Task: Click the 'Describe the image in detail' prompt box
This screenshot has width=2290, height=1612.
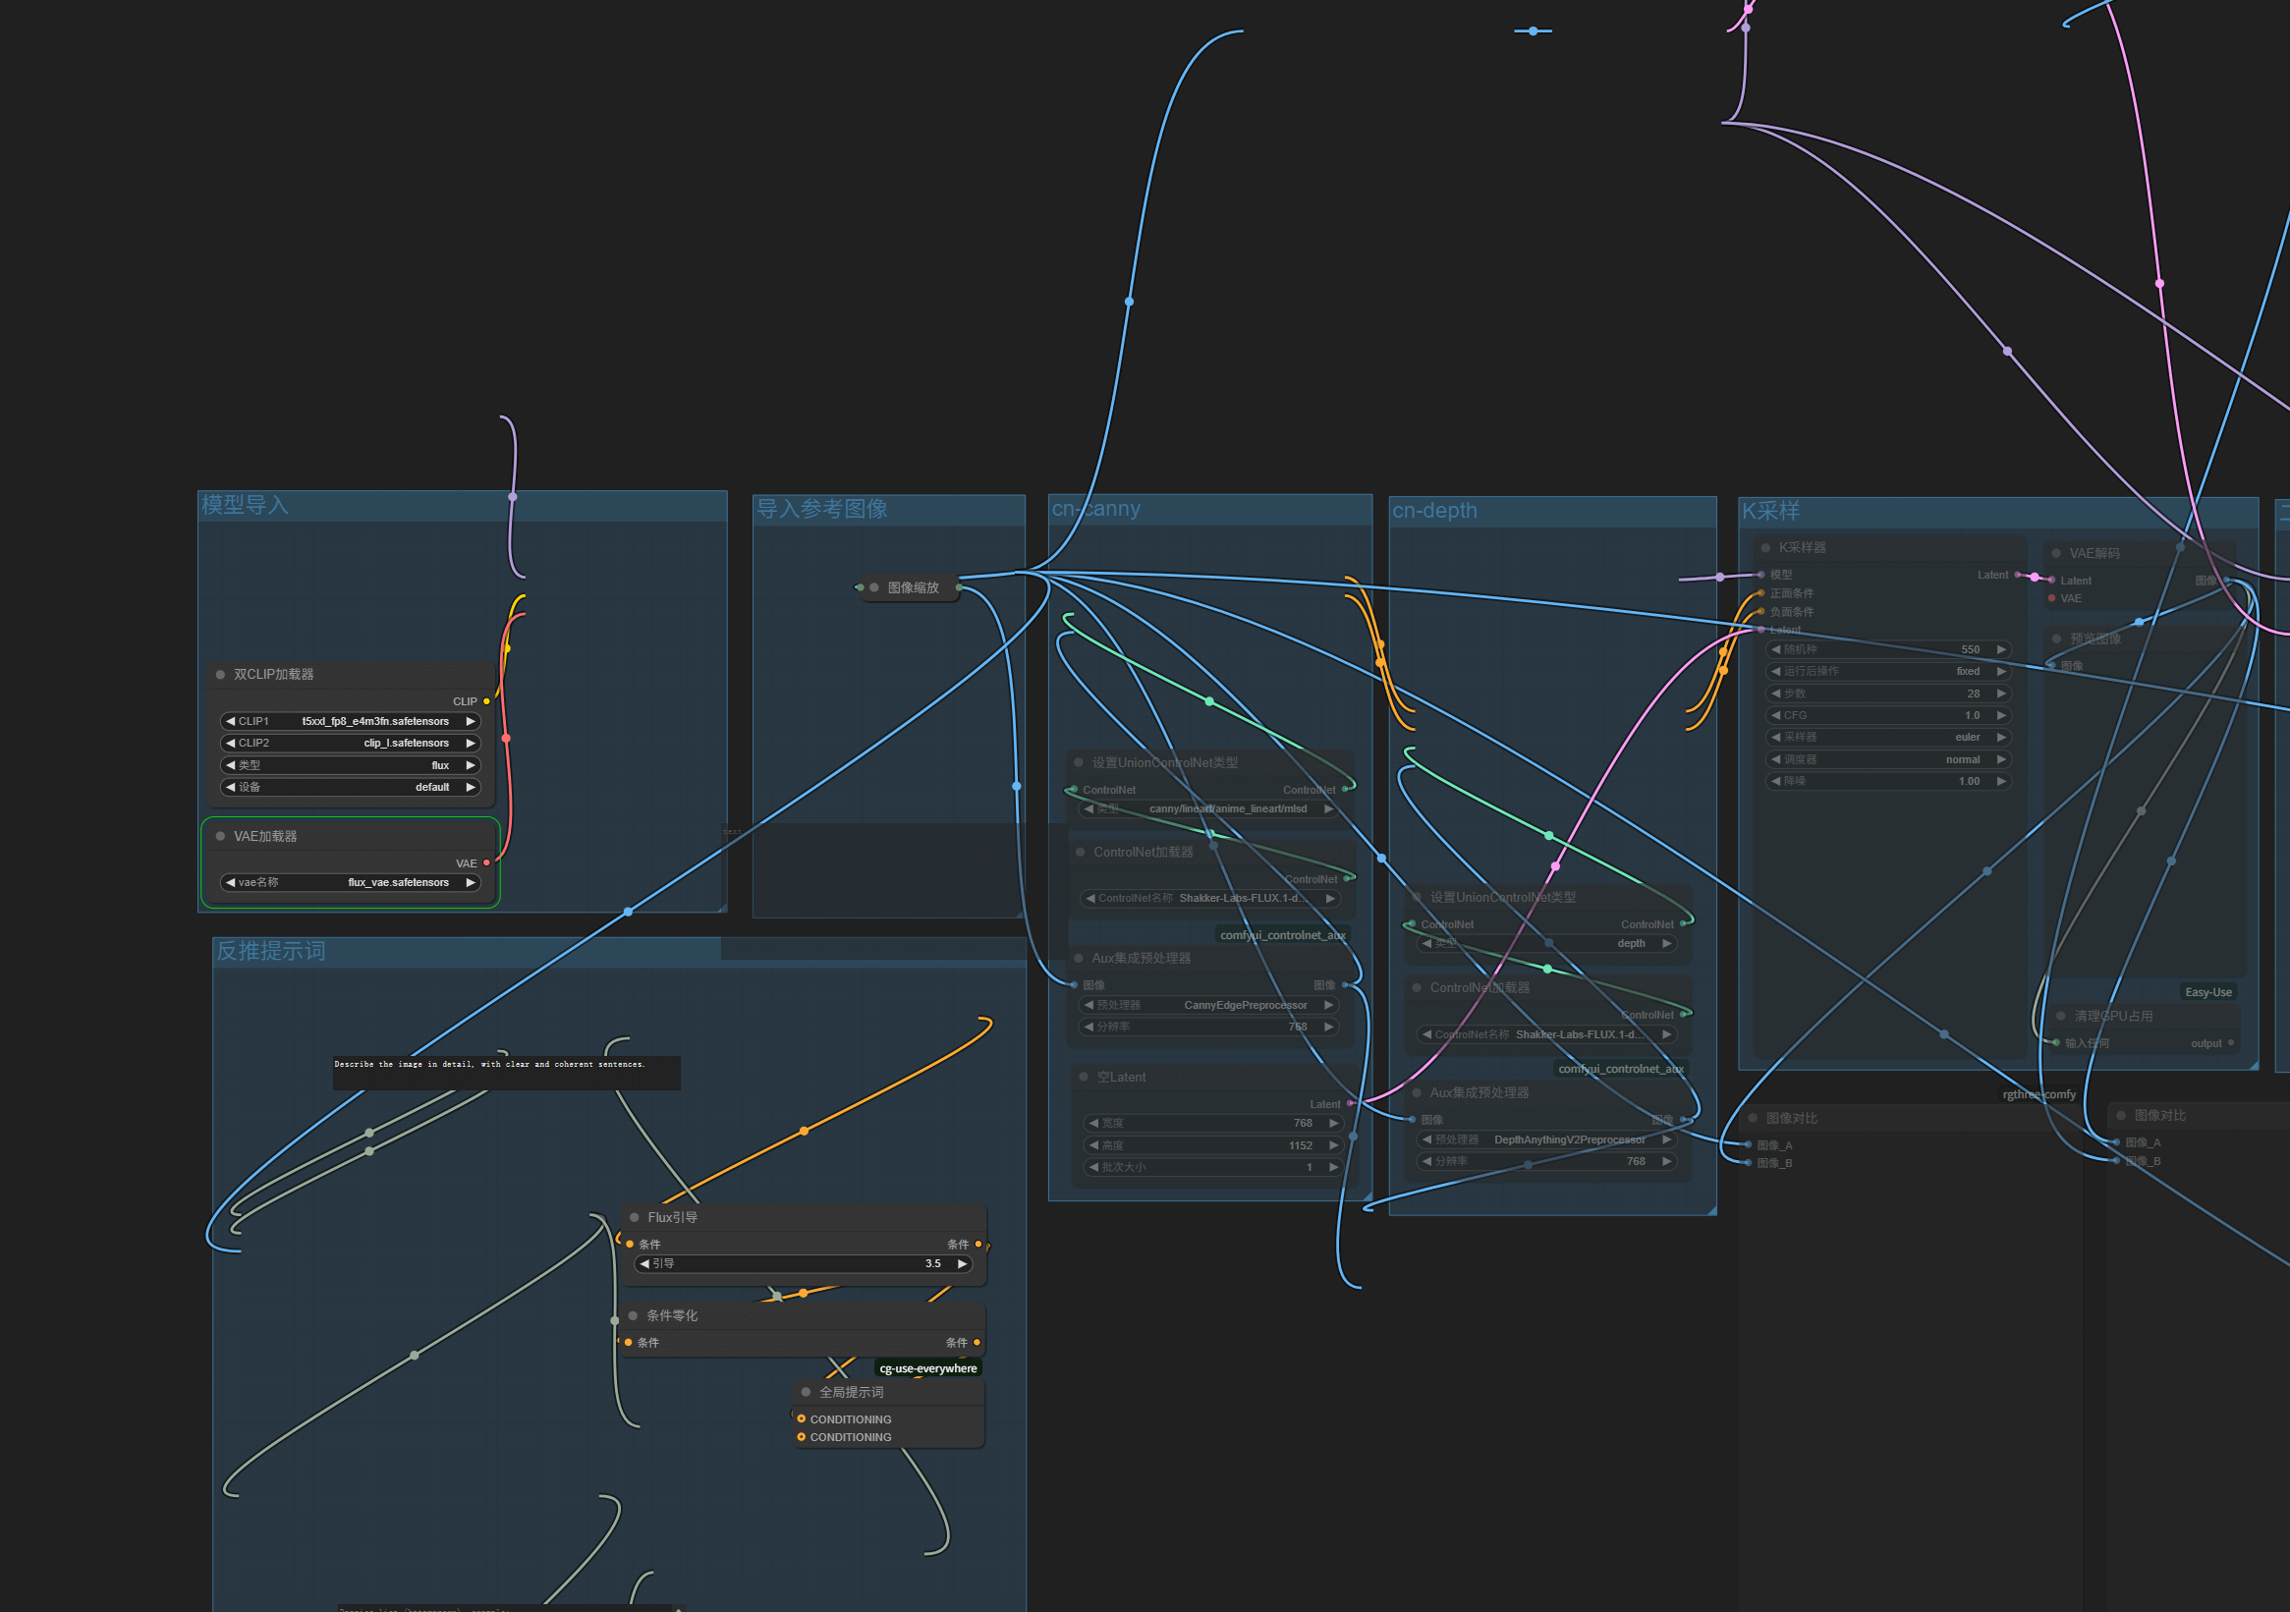Action: point(507,1073)
